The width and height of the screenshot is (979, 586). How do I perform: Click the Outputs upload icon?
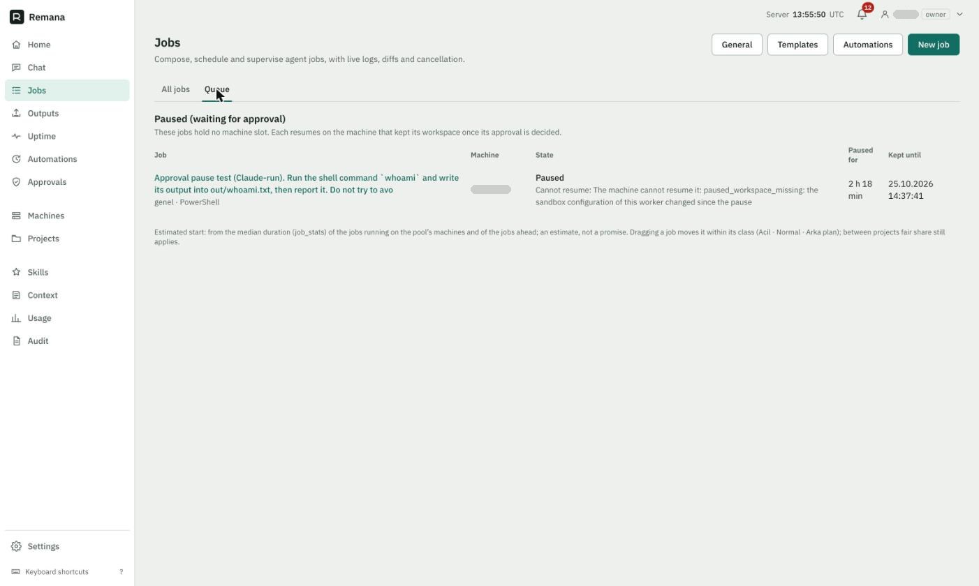click(16, 113)
